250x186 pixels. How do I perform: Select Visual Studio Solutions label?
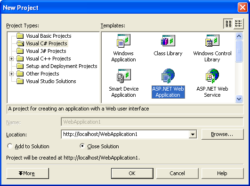(51, 81)
